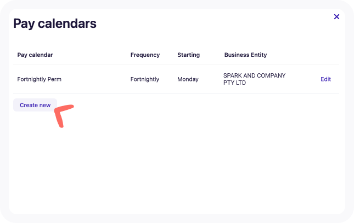Click the word Entity in header row

click(259, 55)
